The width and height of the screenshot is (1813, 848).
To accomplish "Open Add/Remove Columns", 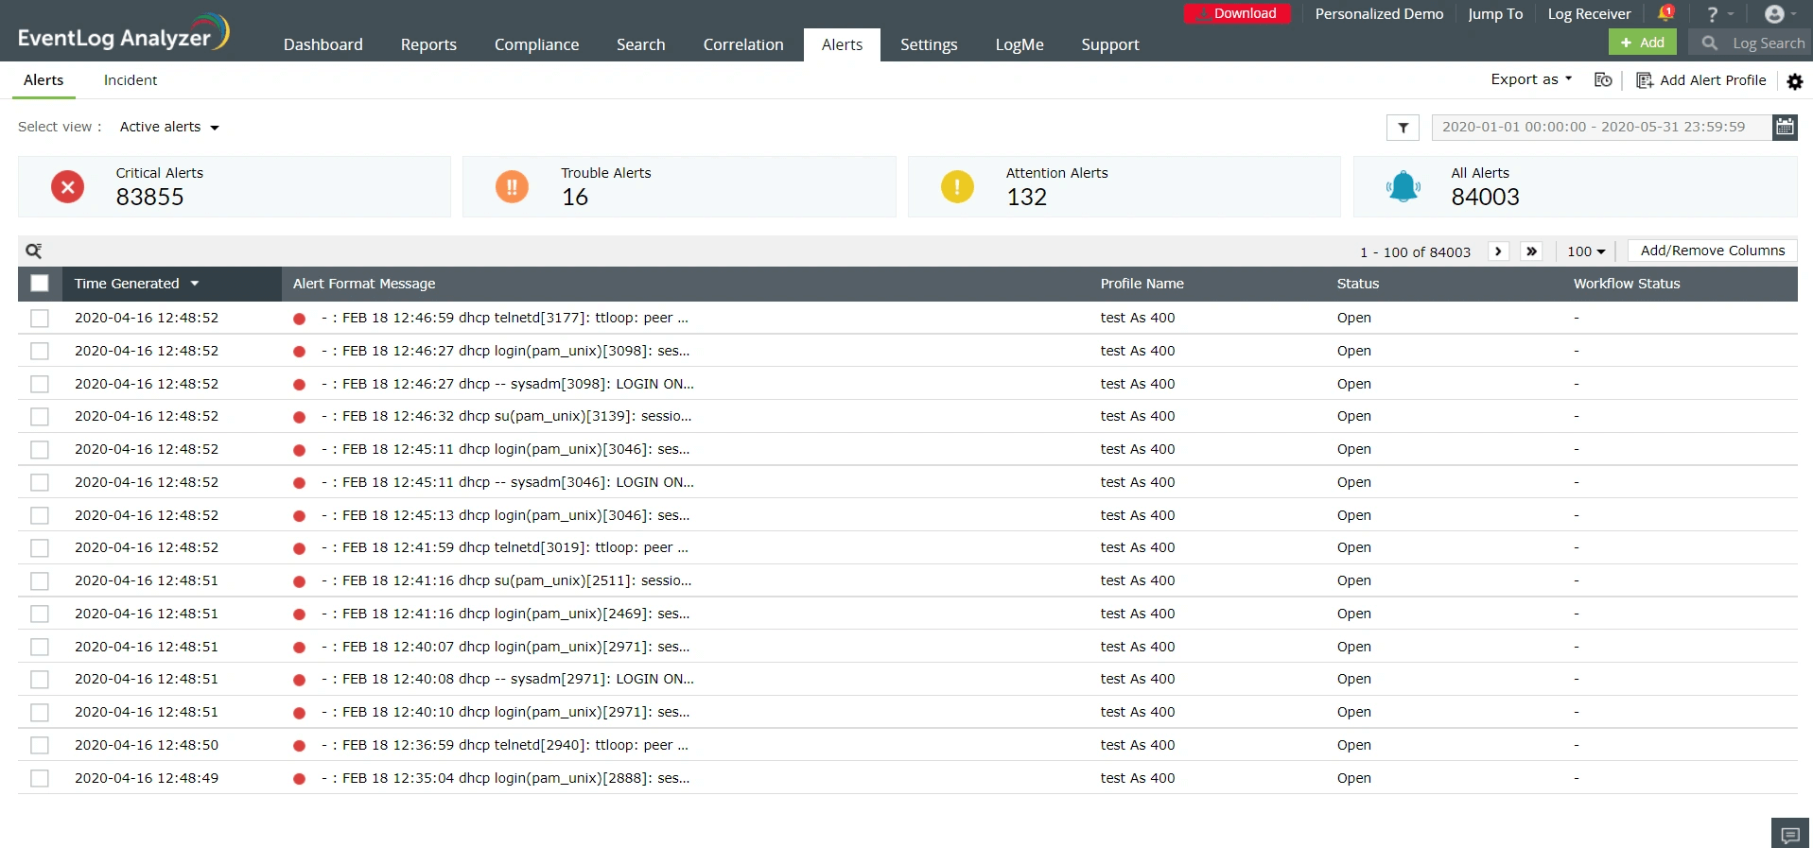I will point(1713,251).
